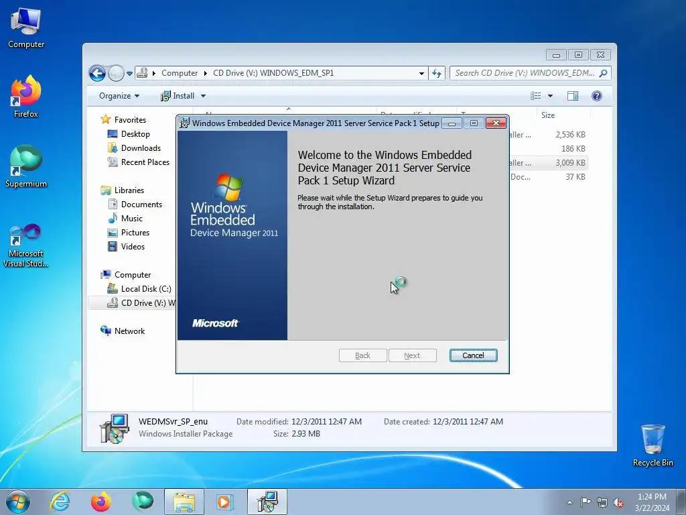Click WEDMSvr_SP_enu installer icon in details pane
The image size is (686, 515).
114,428
